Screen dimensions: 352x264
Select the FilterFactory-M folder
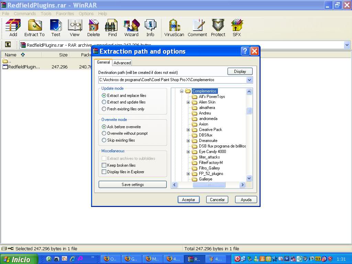[x=211, y=163]
